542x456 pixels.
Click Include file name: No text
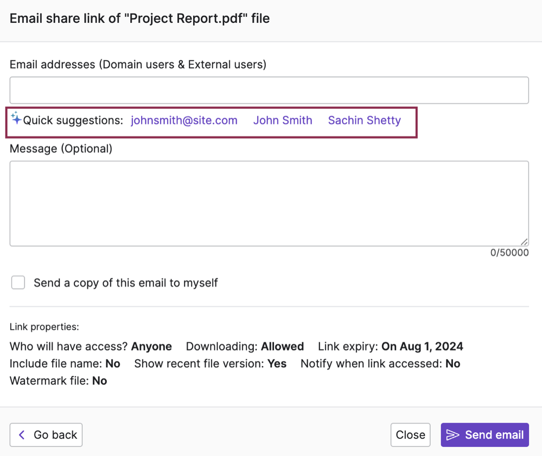(65, 363)
